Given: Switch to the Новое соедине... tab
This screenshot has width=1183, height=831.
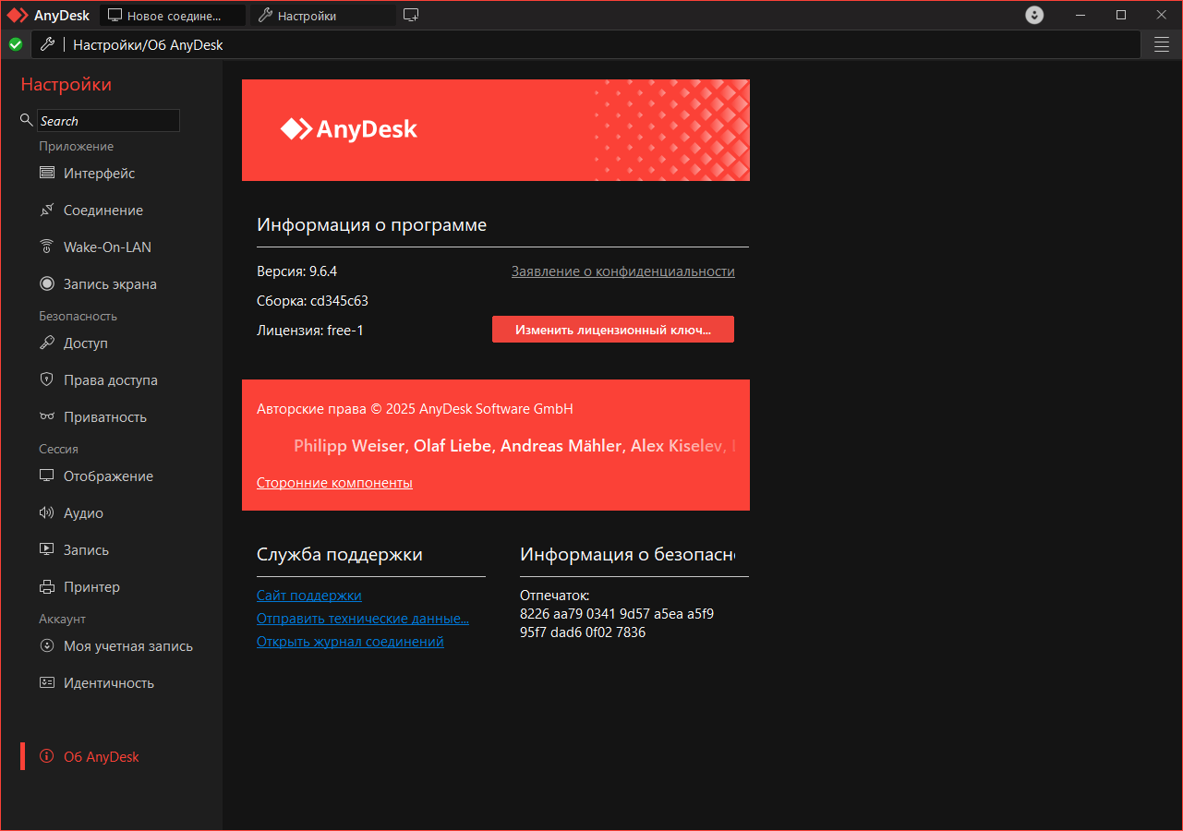Looking at the screenshot, I should click(173, 16).
